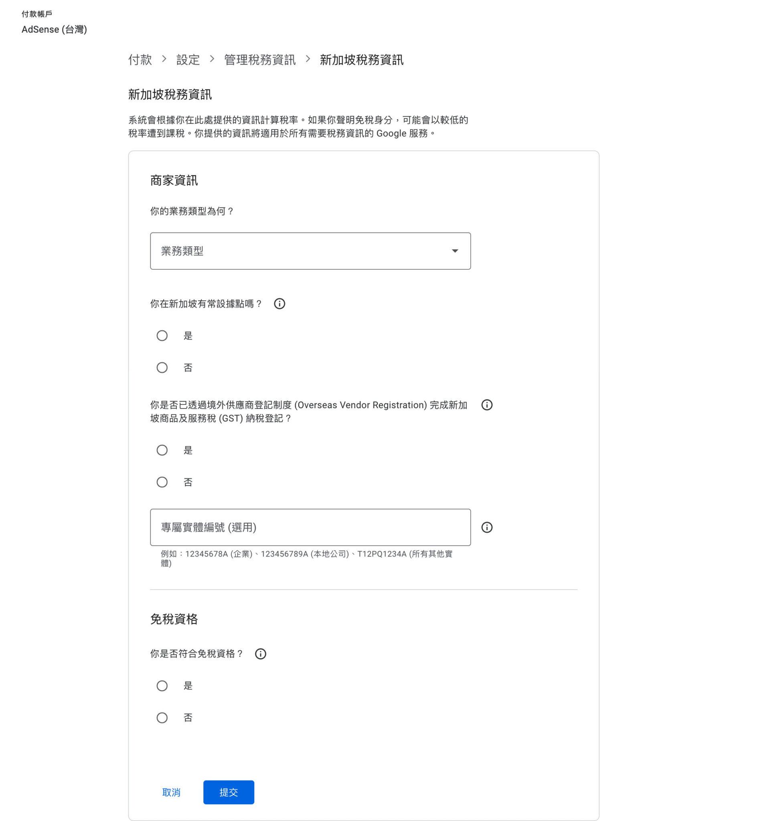Click the 提交 button
The height and width of the screenshot is (821, 765).
tap(229, 792)
